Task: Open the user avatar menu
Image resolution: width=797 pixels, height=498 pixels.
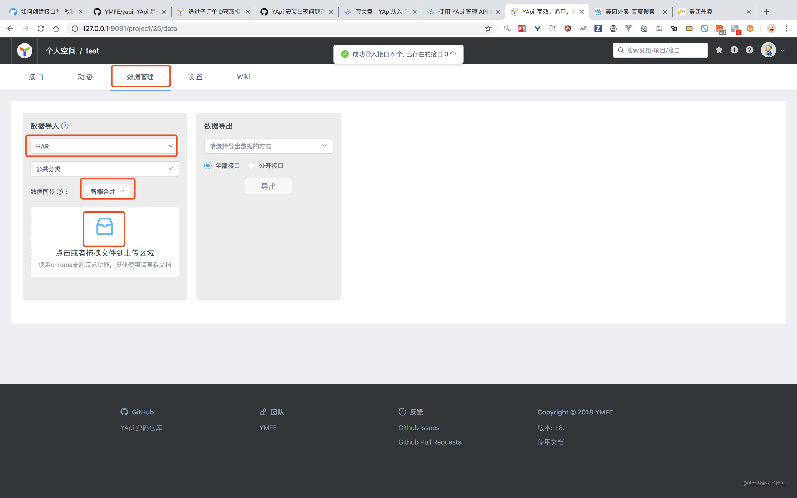Action: pyautogui.click(x=768, y=50)
